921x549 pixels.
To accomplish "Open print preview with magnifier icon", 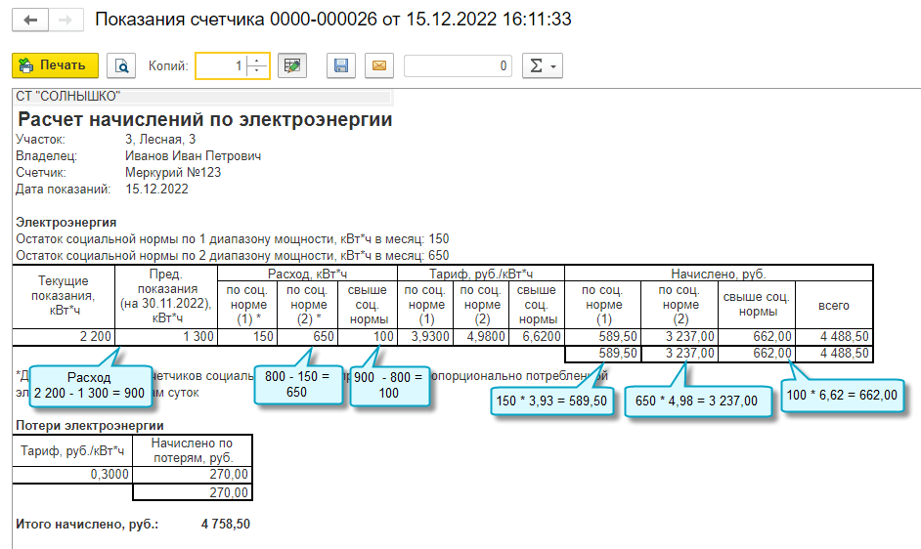I will pyautogui.click(x=121, y=65).
